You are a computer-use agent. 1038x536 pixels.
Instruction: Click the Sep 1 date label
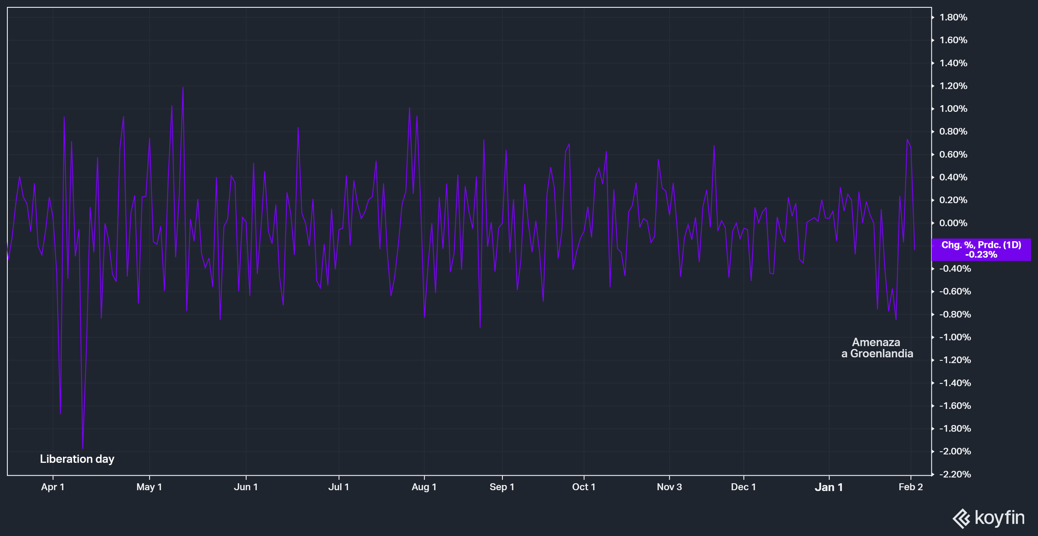click(x=502, y=487)
